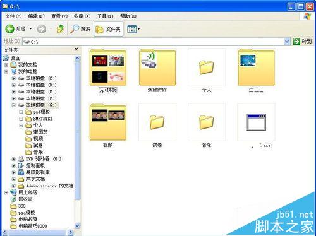Expand the 本地磁盘 (D:) node

pyautogui.click(x=14, y=85)
